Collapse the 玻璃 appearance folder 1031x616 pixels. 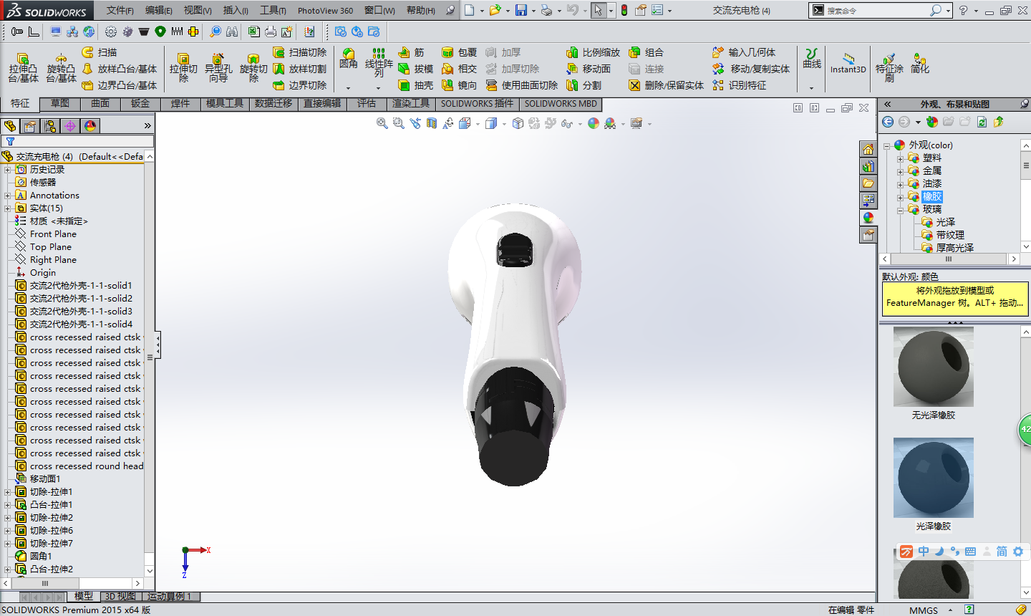point(901,209)
